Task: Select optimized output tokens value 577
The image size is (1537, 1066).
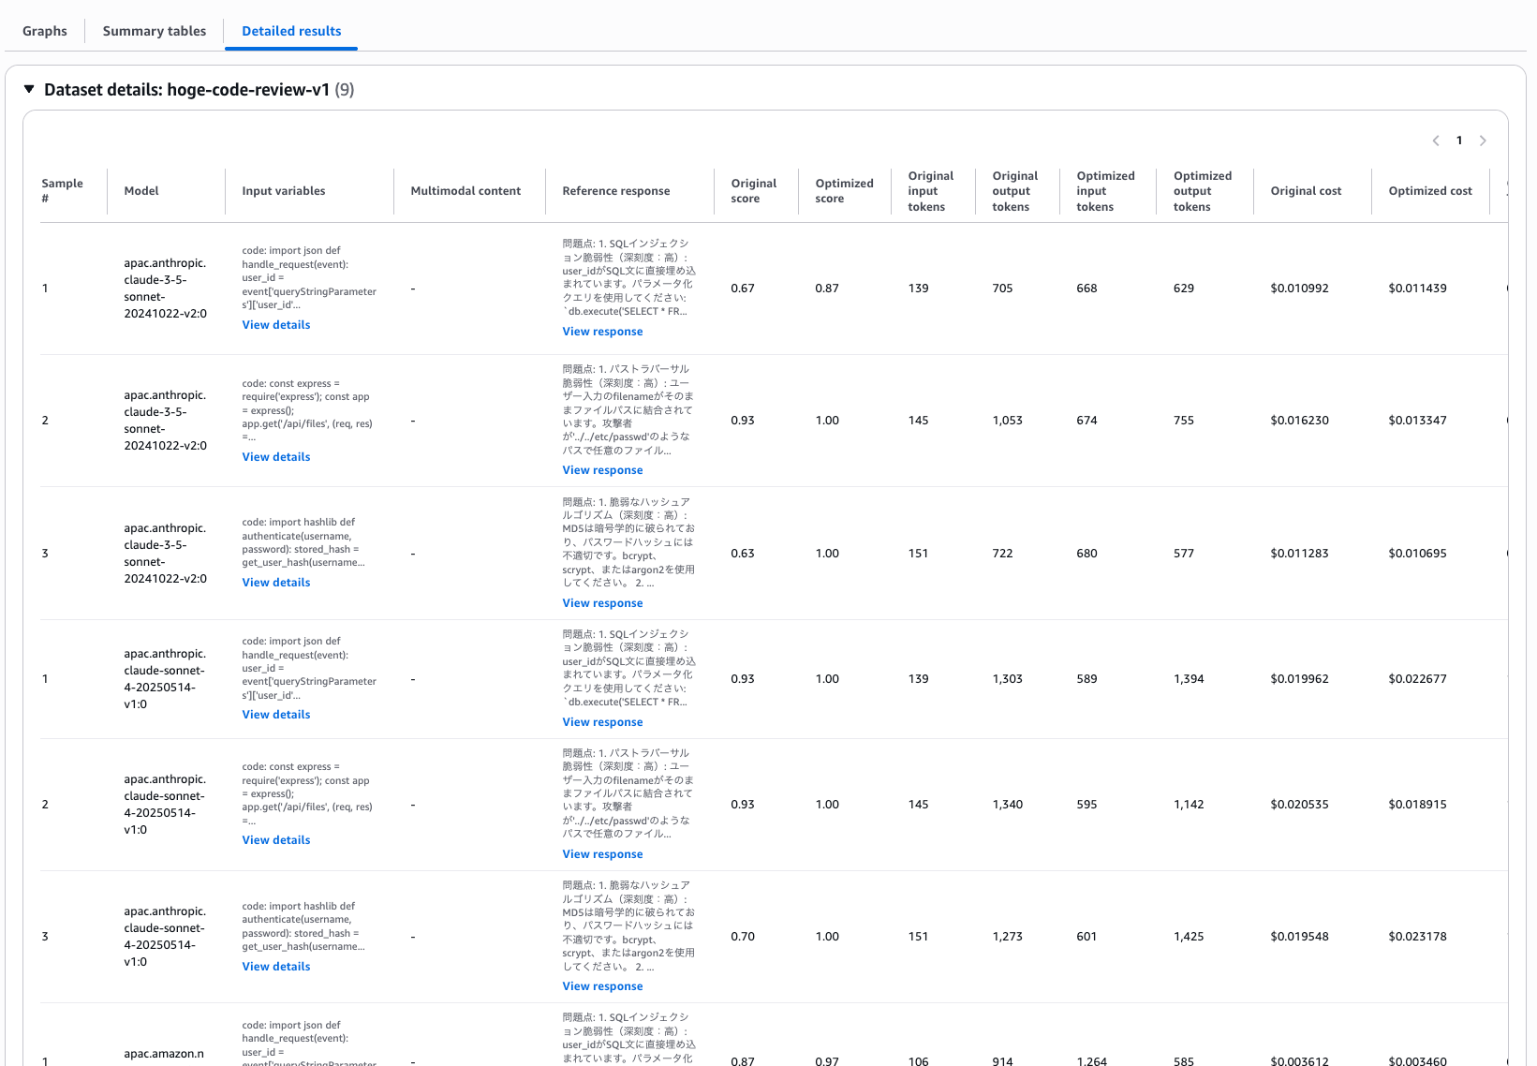Action: (x=1184, y=554)
